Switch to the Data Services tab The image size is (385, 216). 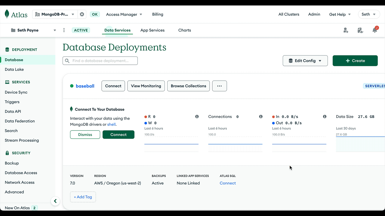click(x=117, y=30)
